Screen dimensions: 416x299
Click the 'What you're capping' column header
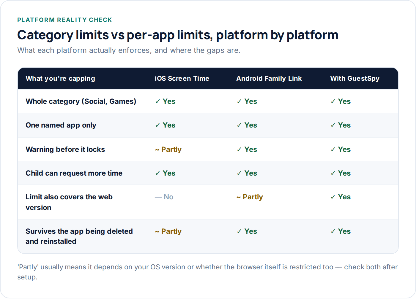pyautogui.click(x=60, y=79)
